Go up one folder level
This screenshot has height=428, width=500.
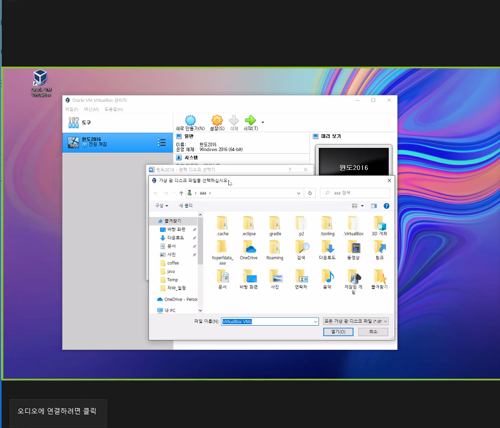pos(181,193)
